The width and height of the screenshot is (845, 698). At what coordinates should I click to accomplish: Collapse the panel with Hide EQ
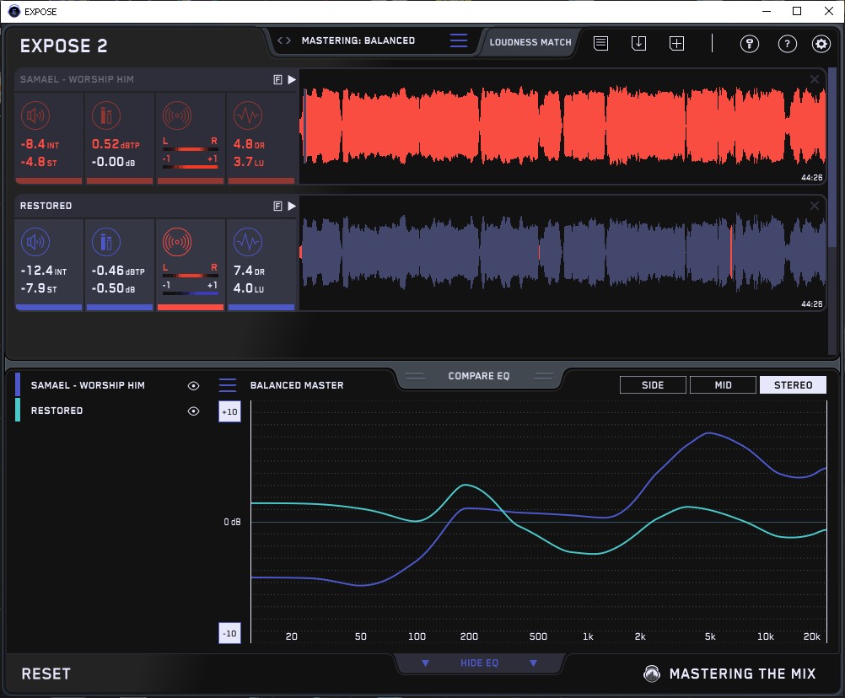point(479,663)
